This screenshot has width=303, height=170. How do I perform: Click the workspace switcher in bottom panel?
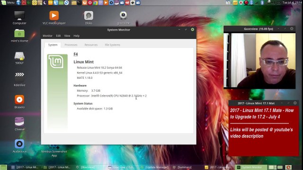pos(276,167)
